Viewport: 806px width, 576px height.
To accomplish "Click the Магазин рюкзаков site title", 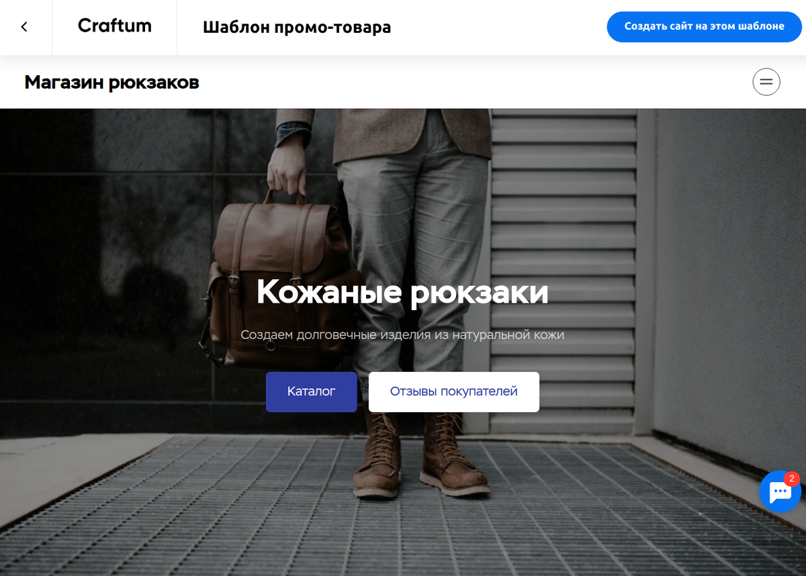I will (x=112, y=83).
